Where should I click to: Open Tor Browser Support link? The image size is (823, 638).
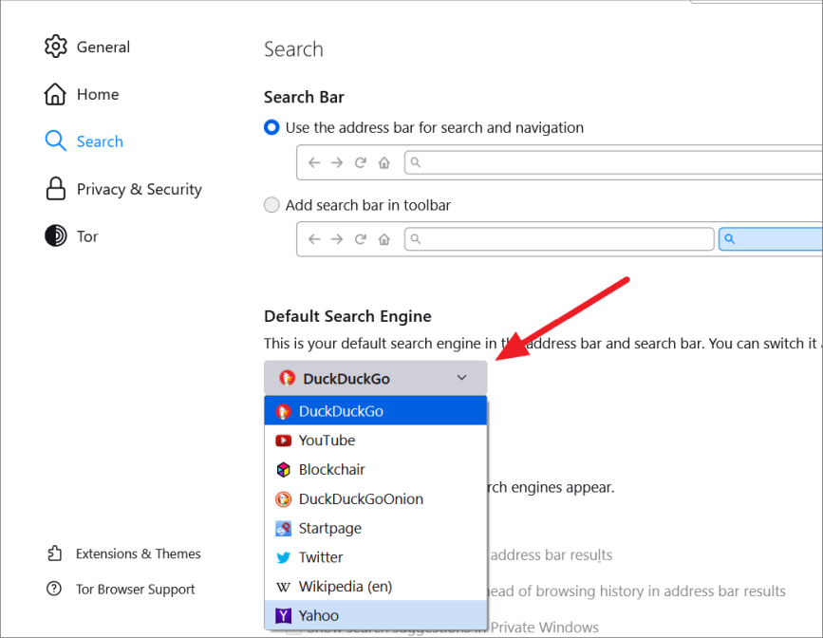(135, 590)
